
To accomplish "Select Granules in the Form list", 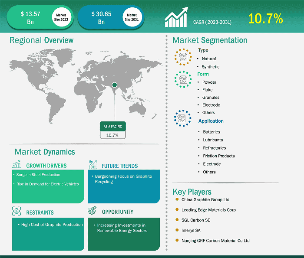I will click(x=211, y=98).
